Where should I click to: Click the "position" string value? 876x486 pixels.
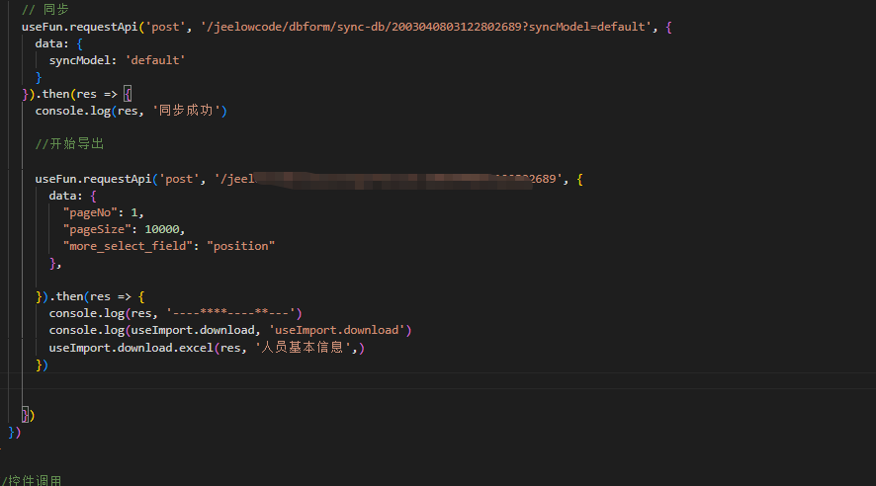pyautogui.click(x=240, y=246)
